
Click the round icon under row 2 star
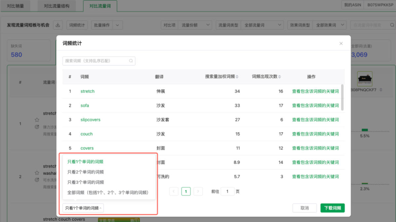click(37, 180)
